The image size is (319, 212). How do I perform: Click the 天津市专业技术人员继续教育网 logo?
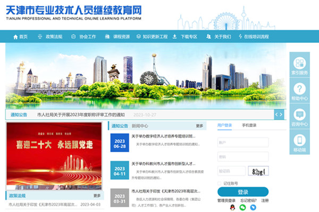tap(74, 13)
